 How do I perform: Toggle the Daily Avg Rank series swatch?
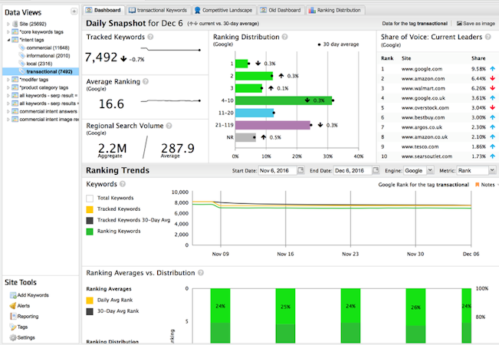[90, 300]
